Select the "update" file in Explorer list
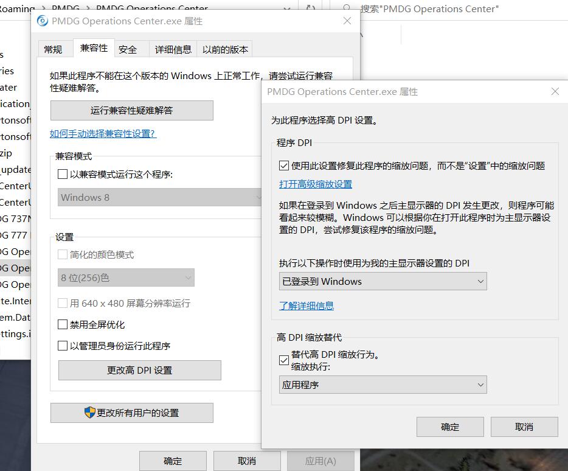The image size is (568, 471). click(16, 169)
